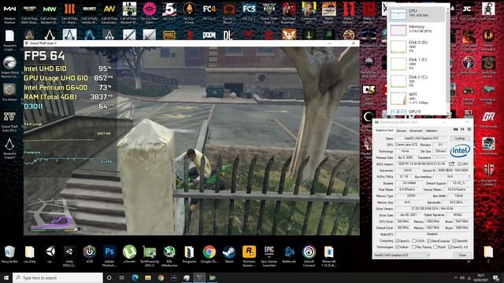504x283 pixels.
Task: Toggle DirectML checkbox in GPU-Z
Action: 454,241
